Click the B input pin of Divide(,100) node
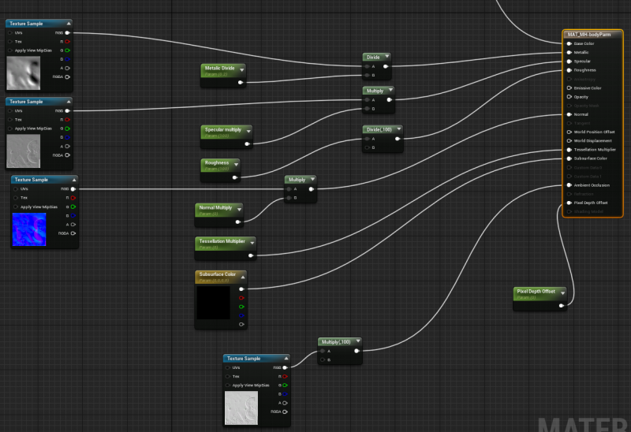Viewport: 631px width, 432px height. click(x=366, y=147)
